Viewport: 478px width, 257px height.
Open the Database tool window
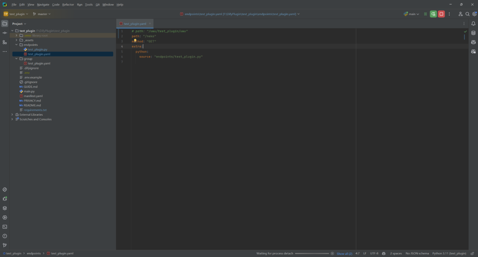(x=473, y=33)
